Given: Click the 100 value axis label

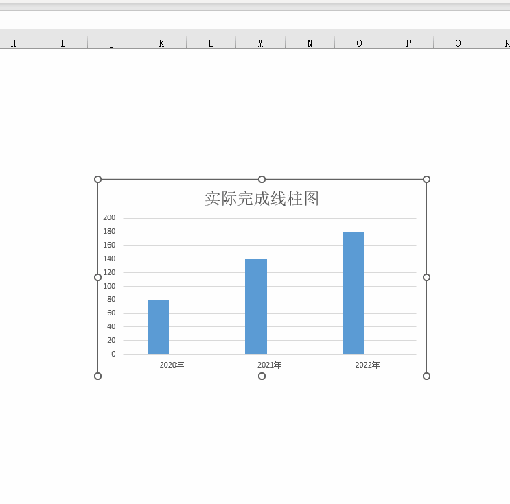Looking at the screenshot, I should 109,286.
